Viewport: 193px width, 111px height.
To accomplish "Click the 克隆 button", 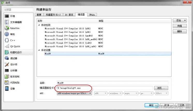I will coord(180,26).
